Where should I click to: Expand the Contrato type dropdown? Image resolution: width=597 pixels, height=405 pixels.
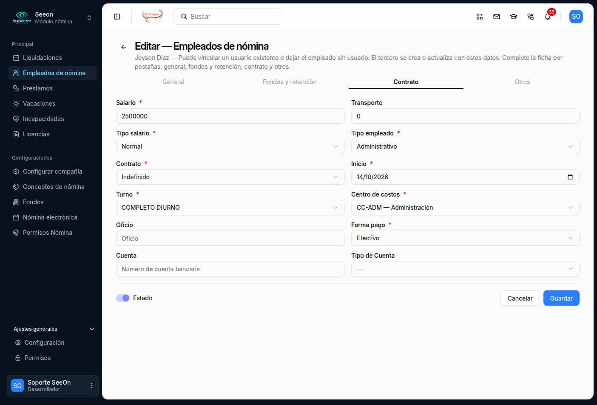click(x=230, y=177)
